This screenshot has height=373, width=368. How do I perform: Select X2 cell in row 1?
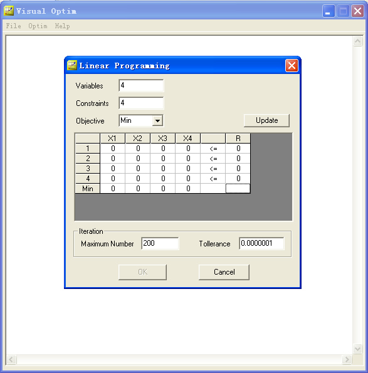coord(138,149)
